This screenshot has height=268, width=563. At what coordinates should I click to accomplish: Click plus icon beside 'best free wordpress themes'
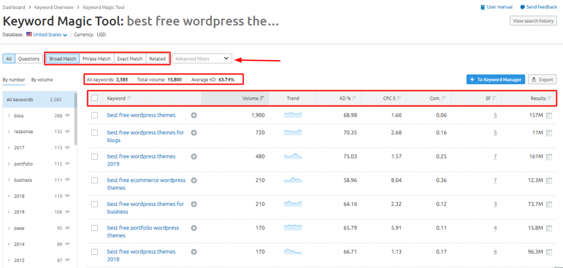194,116
